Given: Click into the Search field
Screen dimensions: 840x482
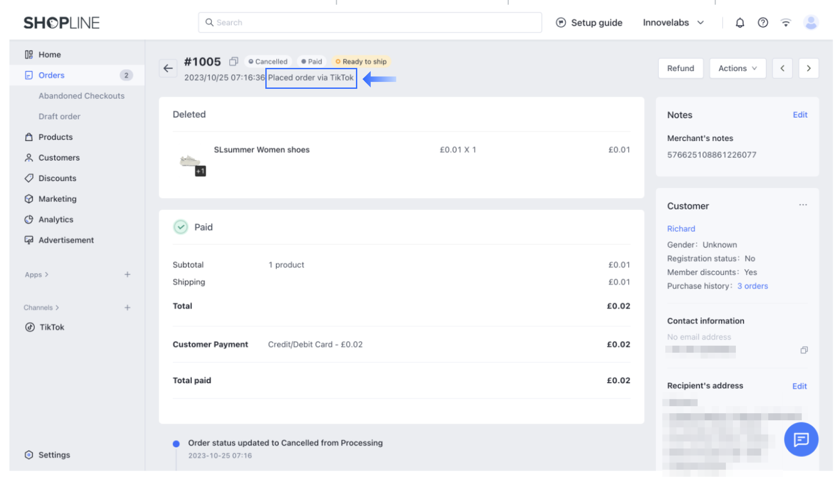Looking at the screenshot, I should click(370, 23).
